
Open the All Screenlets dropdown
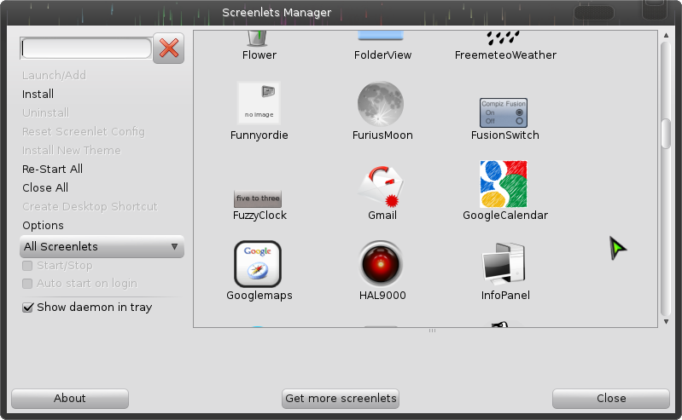[x=102, y=247]
